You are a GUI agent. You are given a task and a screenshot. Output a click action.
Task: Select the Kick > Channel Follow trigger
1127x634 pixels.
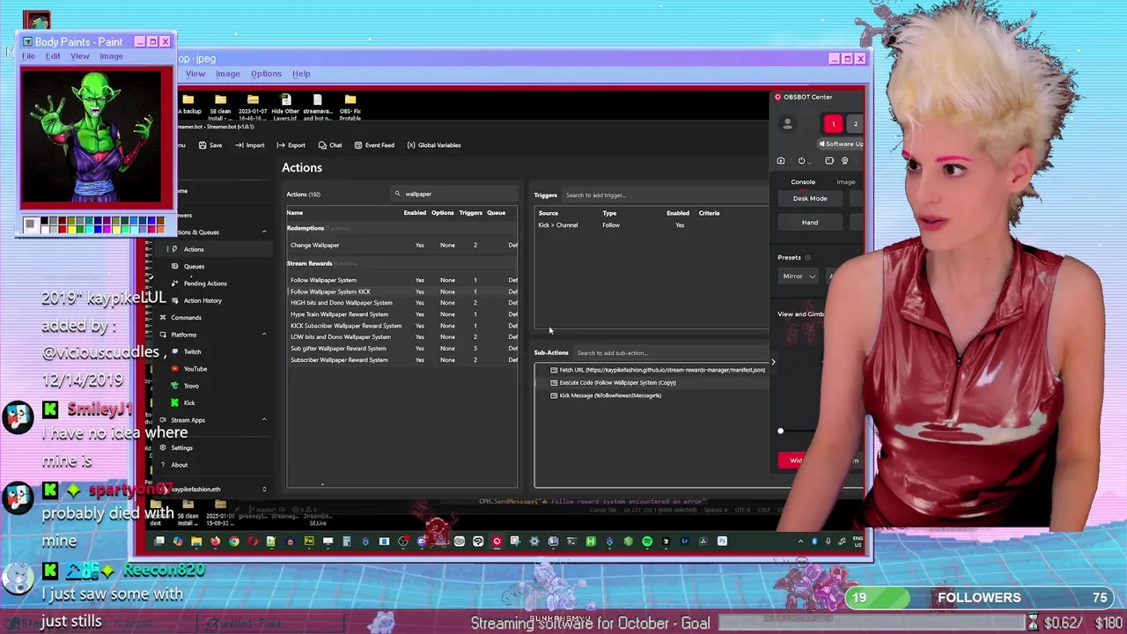(652, 225)
